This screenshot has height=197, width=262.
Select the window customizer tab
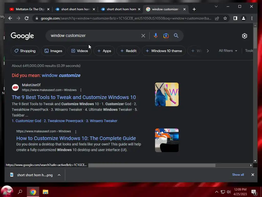click(166, 9)
